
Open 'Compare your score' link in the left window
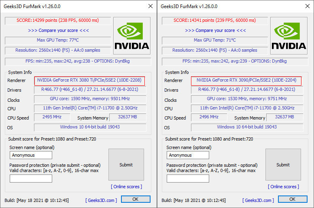58,30
